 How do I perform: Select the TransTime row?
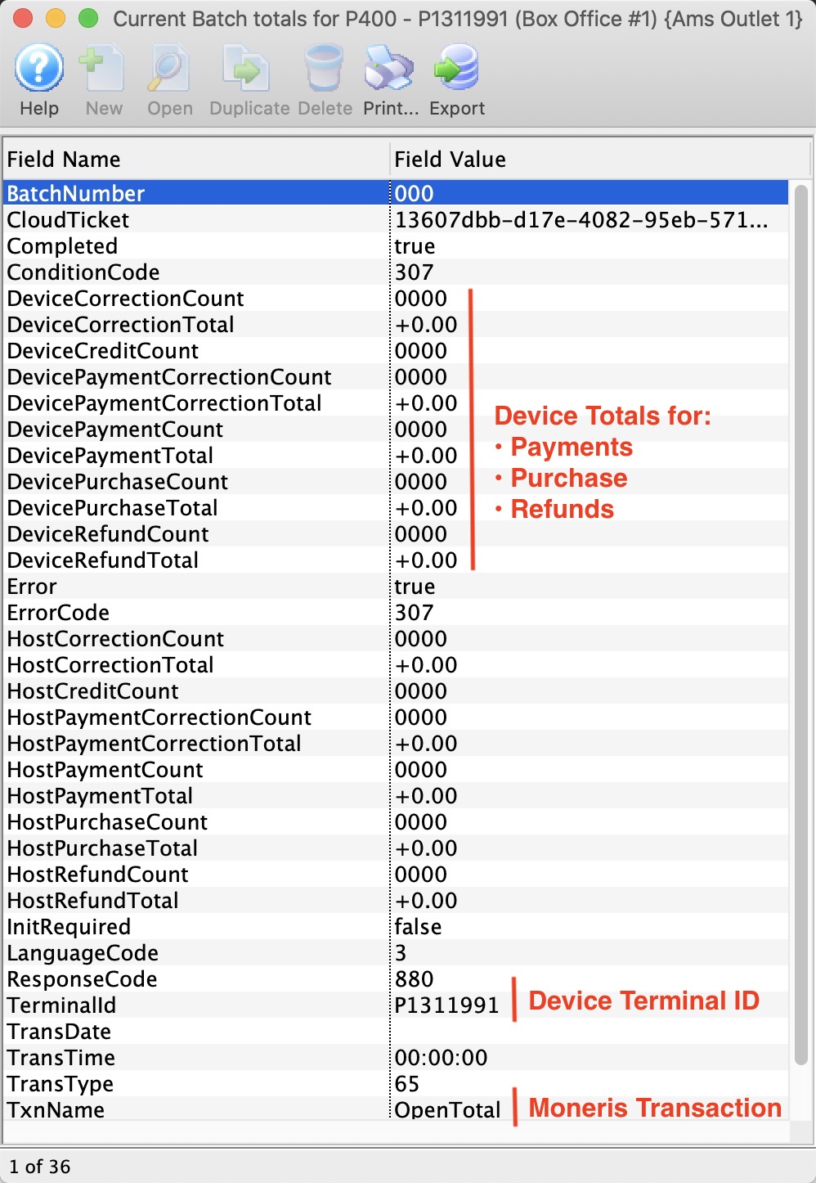click(396, 1057)
